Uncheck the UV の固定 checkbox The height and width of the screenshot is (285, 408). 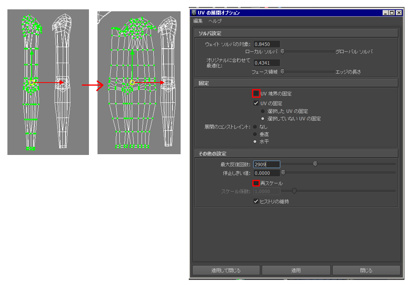(256, 103)
